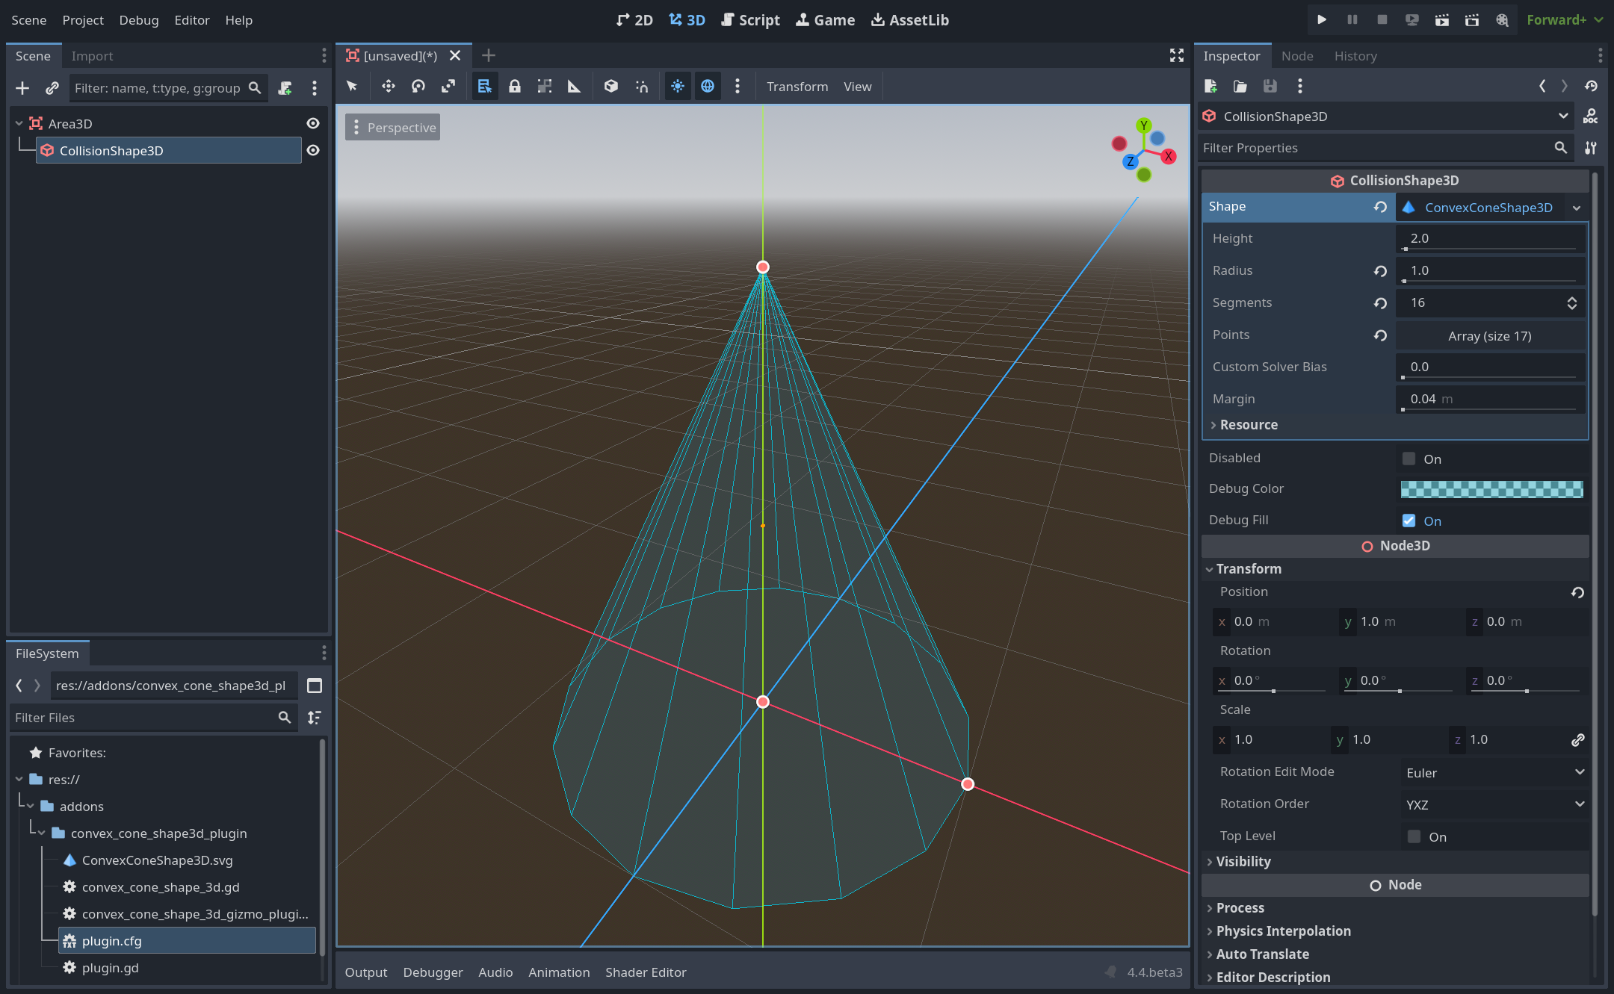Viewport: 1614px width, 994px height.
Task: Click the add new node plus icon
Action: [x=22, y=88]
